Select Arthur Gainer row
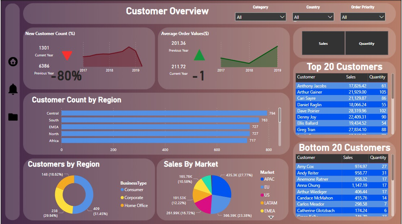The width and height of the screenshot is (402, 224). (x=341, y=92)
